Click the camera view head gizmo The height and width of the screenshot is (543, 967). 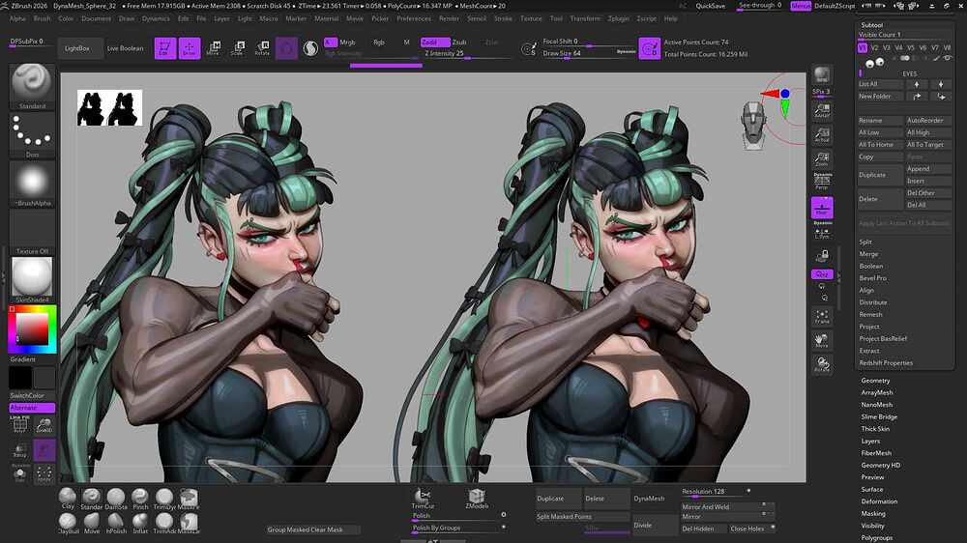[x=753, y=125]
